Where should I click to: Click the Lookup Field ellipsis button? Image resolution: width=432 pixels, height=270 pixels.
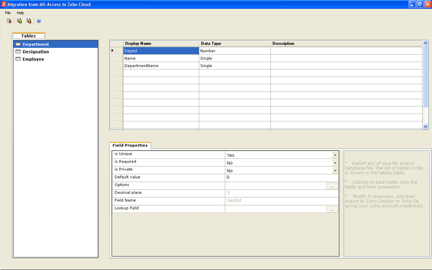pos(332,210)
